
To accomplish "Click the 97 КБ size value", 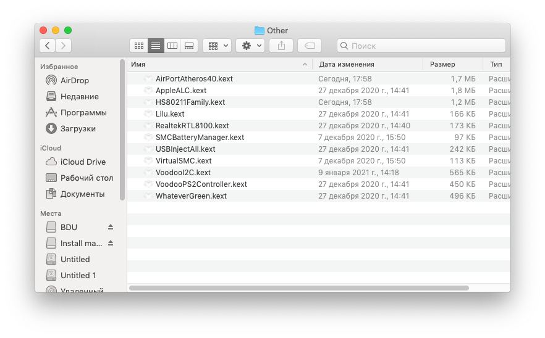I will tap(465, 138).
